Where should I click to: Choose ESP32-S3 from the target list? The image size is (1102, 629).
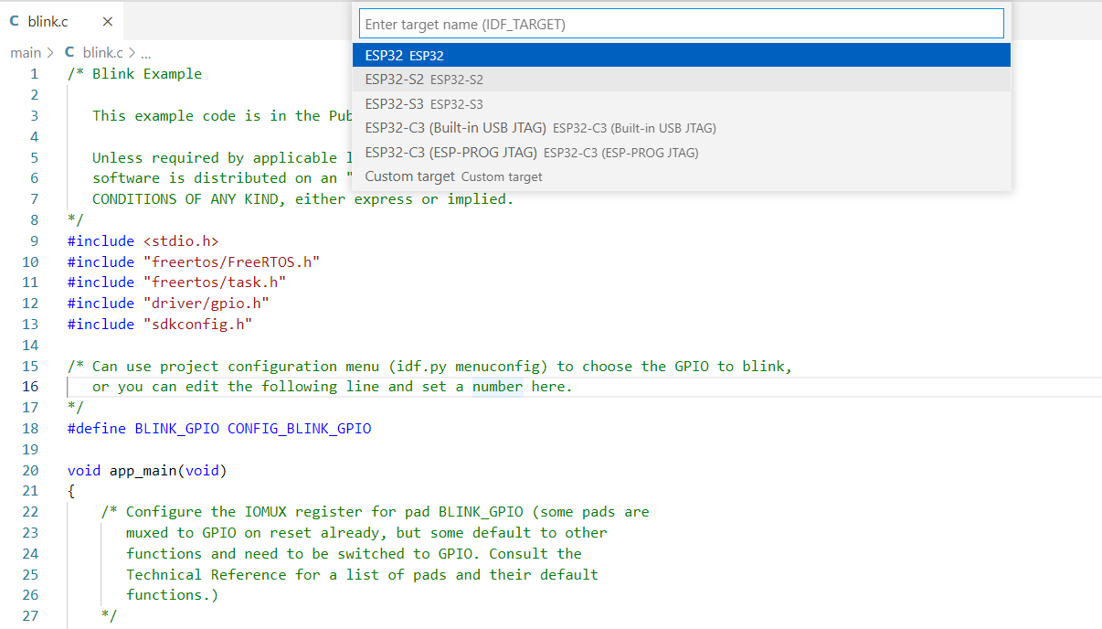point(681,104)
